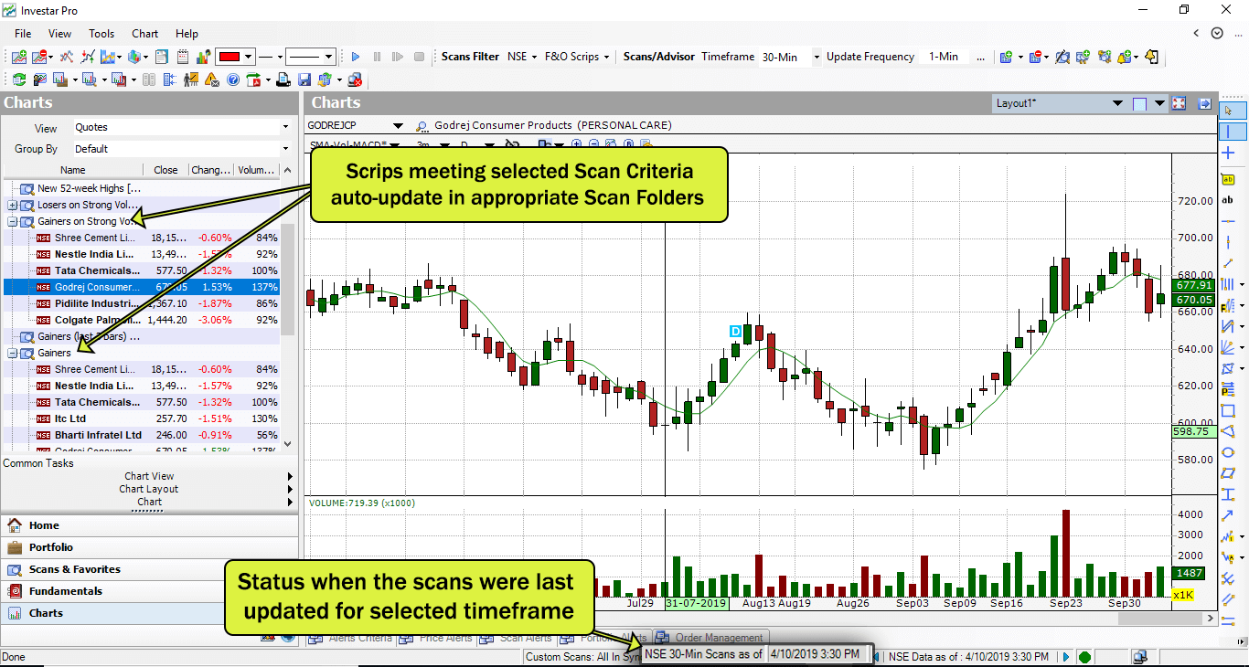1249x667 pixels.
Task: Open the Tools menu
Action: click(x=101, y=34)
